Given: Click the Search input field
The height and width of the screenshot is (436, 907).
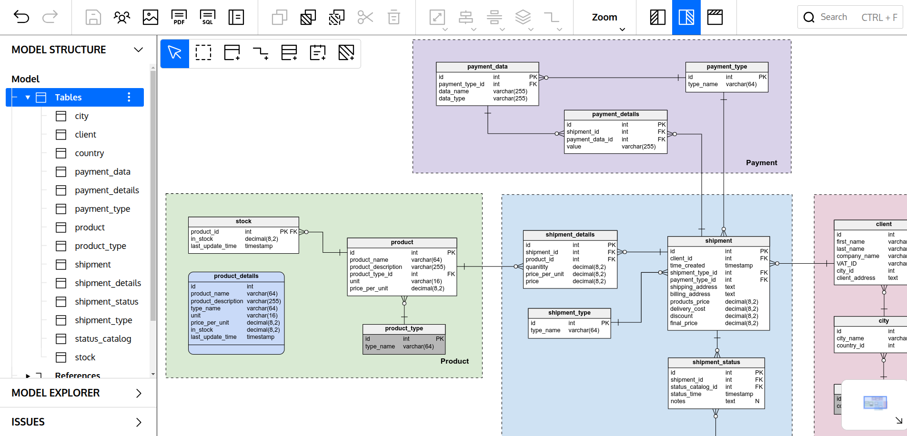Looking at the screenshot, I should [850, 17].
